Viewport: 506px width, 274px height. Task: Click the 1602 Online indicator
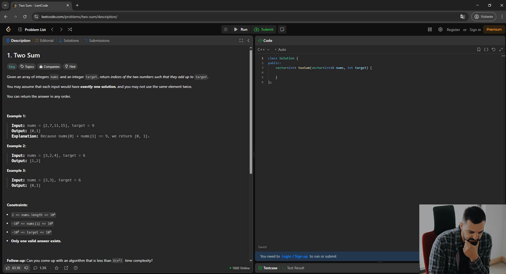tap(240, 268)
